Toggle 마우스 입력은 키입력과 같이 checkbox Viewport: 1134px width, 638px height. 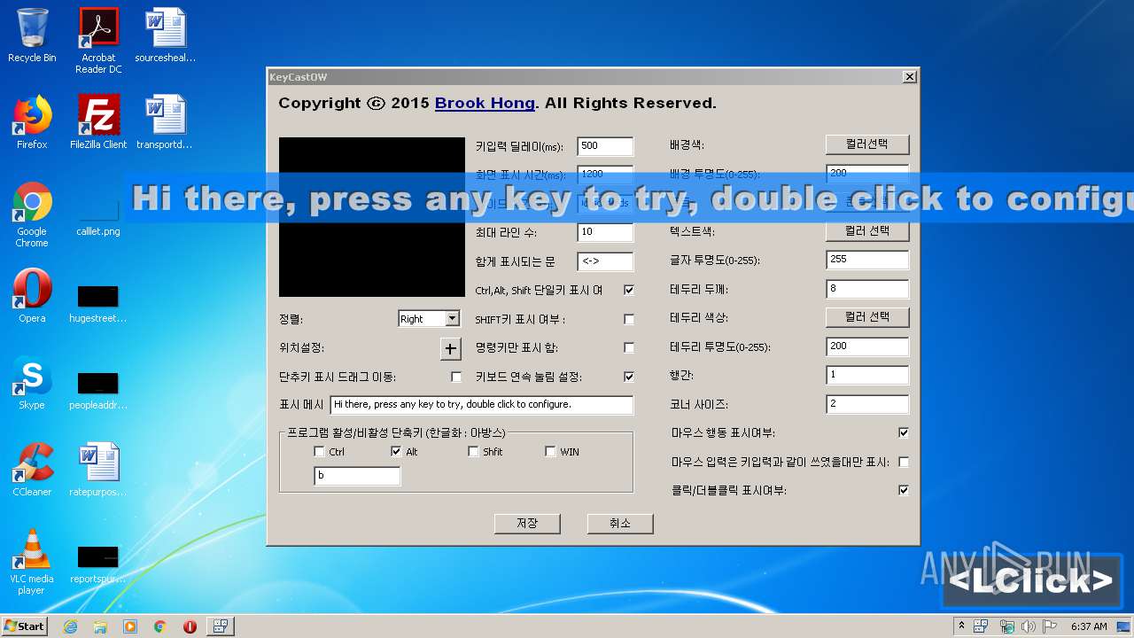[x=904, y=462]
